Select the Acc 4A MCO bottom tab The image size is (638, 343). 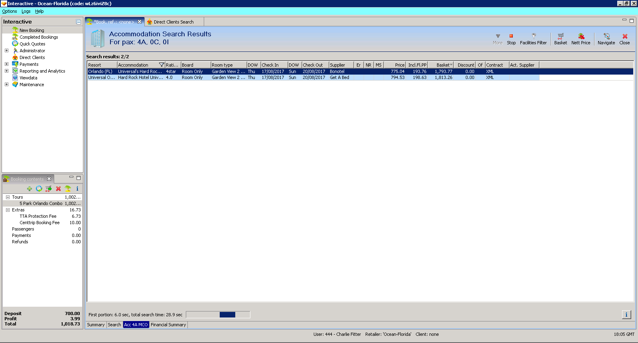click(136, 325)
